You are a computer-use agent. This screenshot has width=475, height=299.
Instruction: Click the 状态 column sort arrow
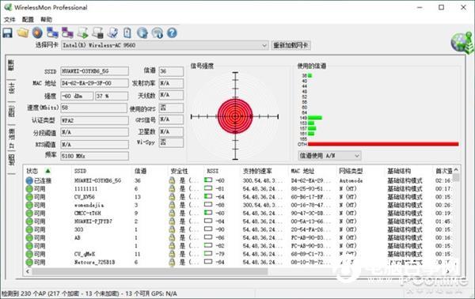[x=47, y=171]
